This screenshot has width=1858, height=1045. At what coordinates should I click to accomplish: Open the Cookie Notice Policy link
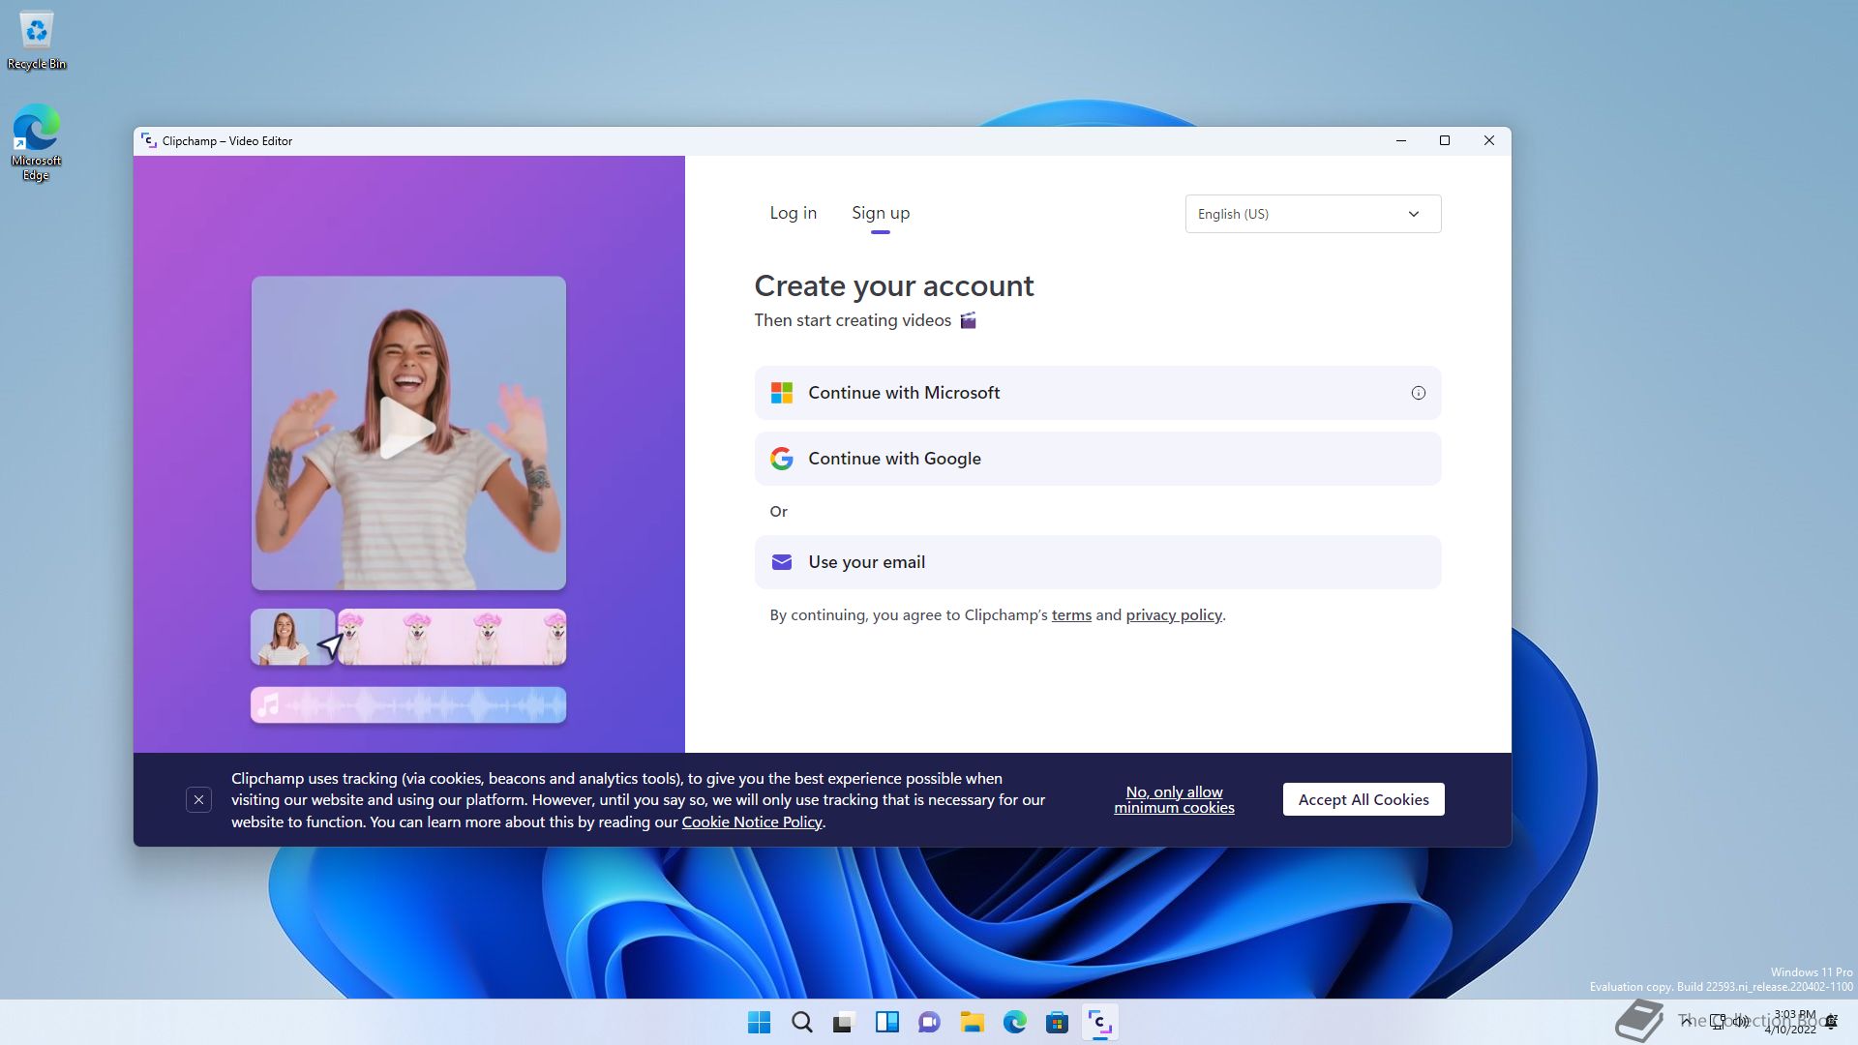752,821
